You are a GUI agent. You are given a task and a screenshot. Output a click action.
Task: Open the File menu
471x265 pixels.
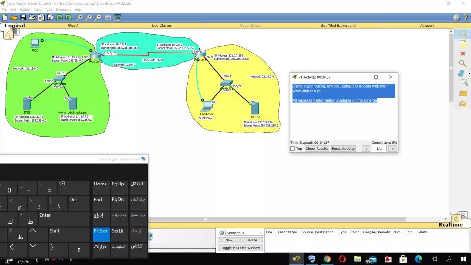[x=4, y=10]
